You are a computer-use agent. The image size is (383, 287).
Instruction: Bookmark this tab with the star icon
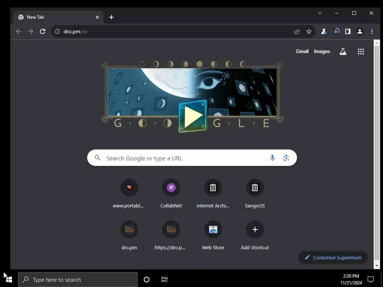tap(309, 31)
